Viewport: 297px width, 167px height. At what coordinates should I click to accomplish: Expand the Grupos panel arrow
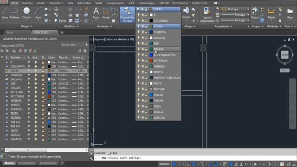[x=262, y=26]
